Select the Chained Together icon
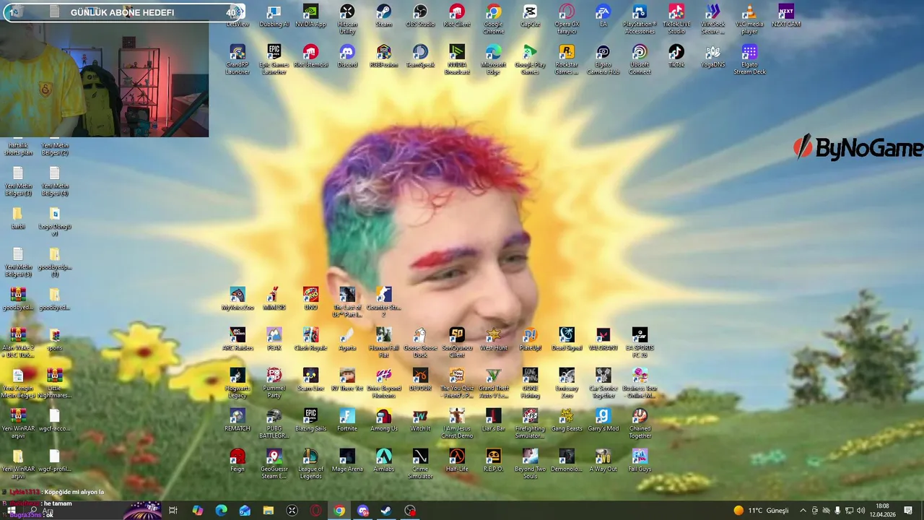Viewport: 924px width, 520px height. (640, 424)
